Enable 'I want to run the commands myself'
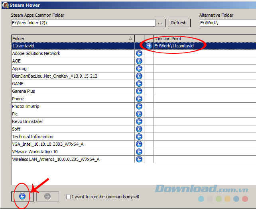256x209 pixels. tap(69, 197)
